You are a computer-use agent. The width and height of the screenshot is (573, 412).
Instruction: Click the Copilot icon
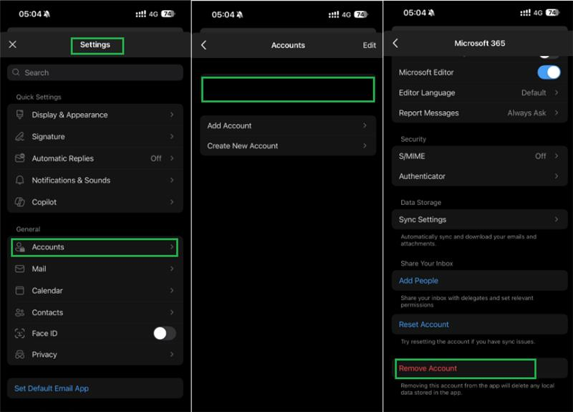pos(20,202)
